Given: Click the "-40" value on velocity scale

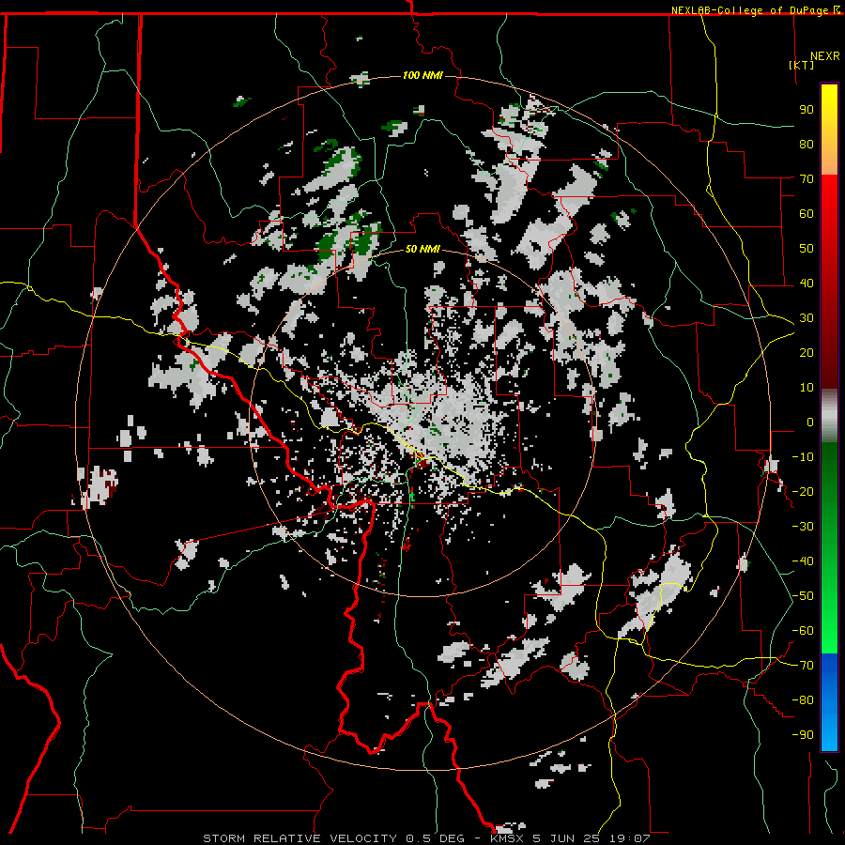Looking at the screenshot, I should tap(803, 561).
